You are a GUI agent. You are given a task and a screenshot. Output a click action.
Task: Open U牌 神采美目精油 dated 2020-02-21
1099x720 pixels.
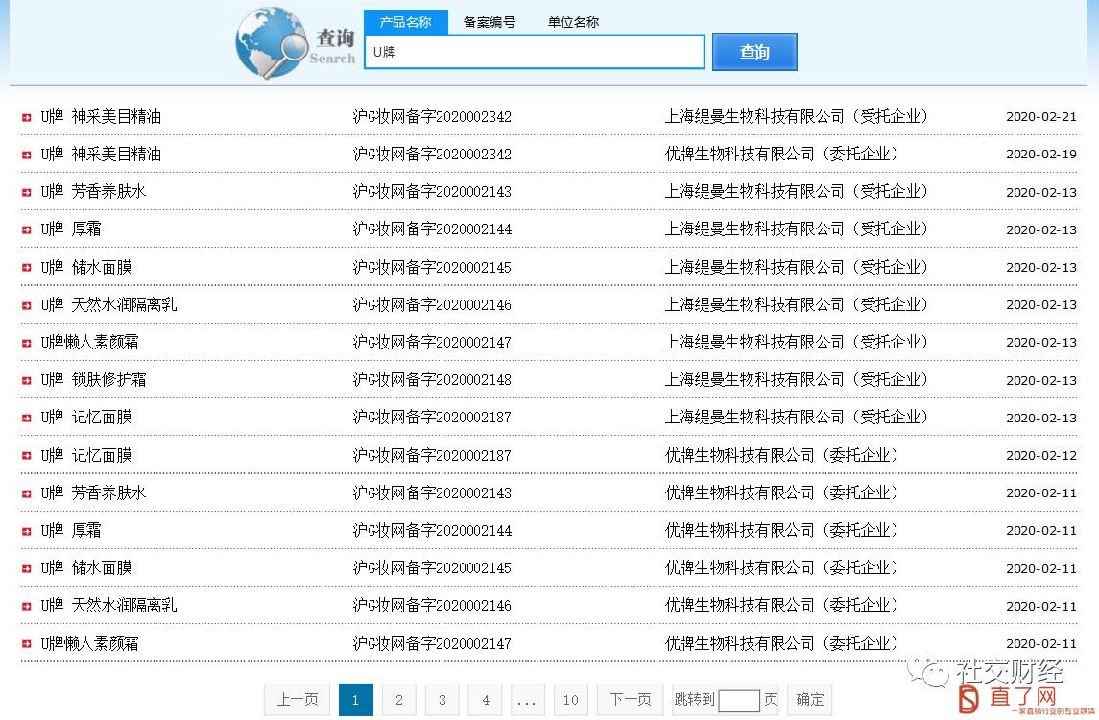pos(101,117)
